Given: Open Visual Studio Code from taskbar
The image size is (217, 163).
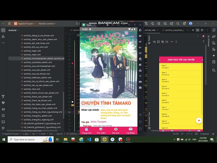Looking at the screenshot, I should pyautogui.click(x=89, y=140).
